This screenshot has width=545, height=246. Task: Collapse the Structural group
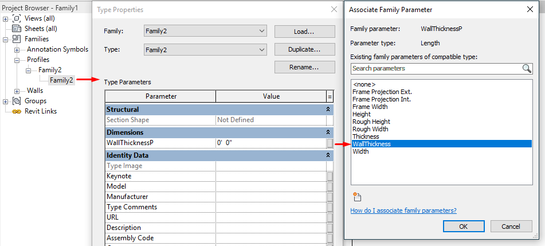point(327,110)
